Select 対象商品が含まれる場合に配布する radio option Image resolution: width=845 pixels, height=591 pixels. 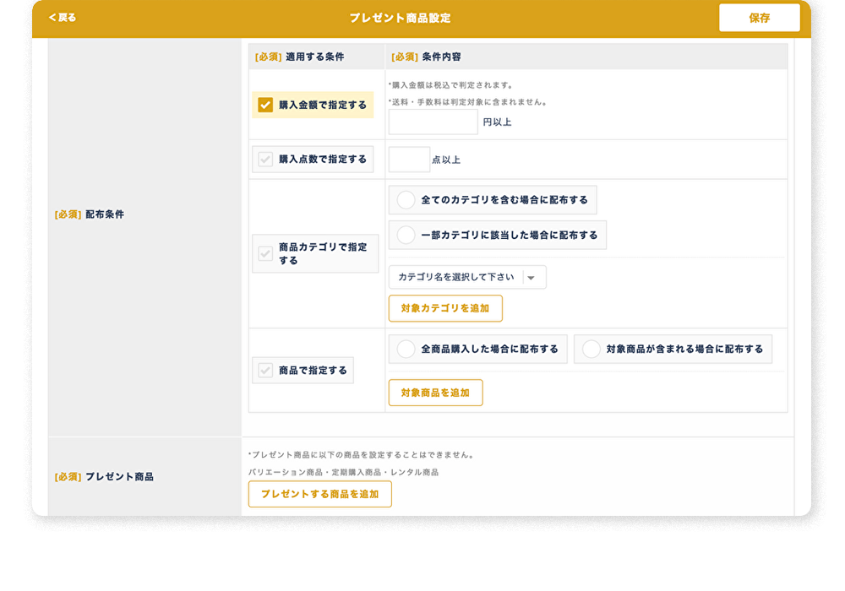[x=591, y=349]
